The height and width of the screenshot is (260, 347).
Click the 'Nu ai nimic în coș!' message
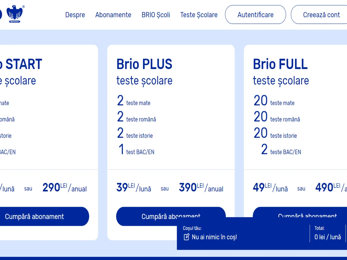214,237
